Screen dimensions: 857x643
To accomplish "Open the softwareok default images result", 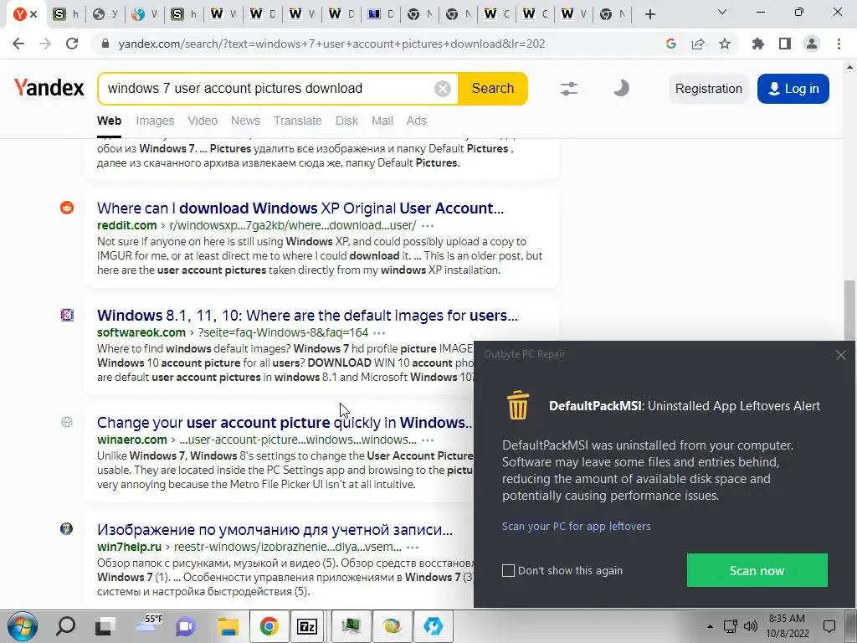I will click(307, 316).
